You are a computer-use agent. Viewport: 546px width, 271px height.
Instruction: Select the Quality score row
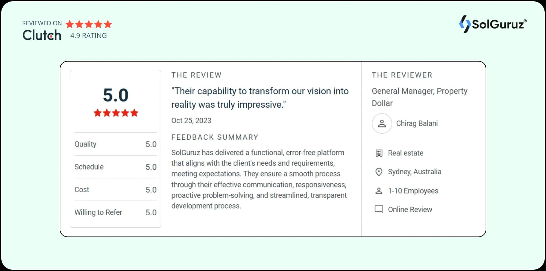coord(115,144)
